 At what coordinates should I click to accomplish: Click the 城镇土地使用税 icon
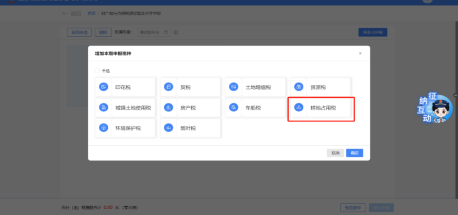point(103,107)
